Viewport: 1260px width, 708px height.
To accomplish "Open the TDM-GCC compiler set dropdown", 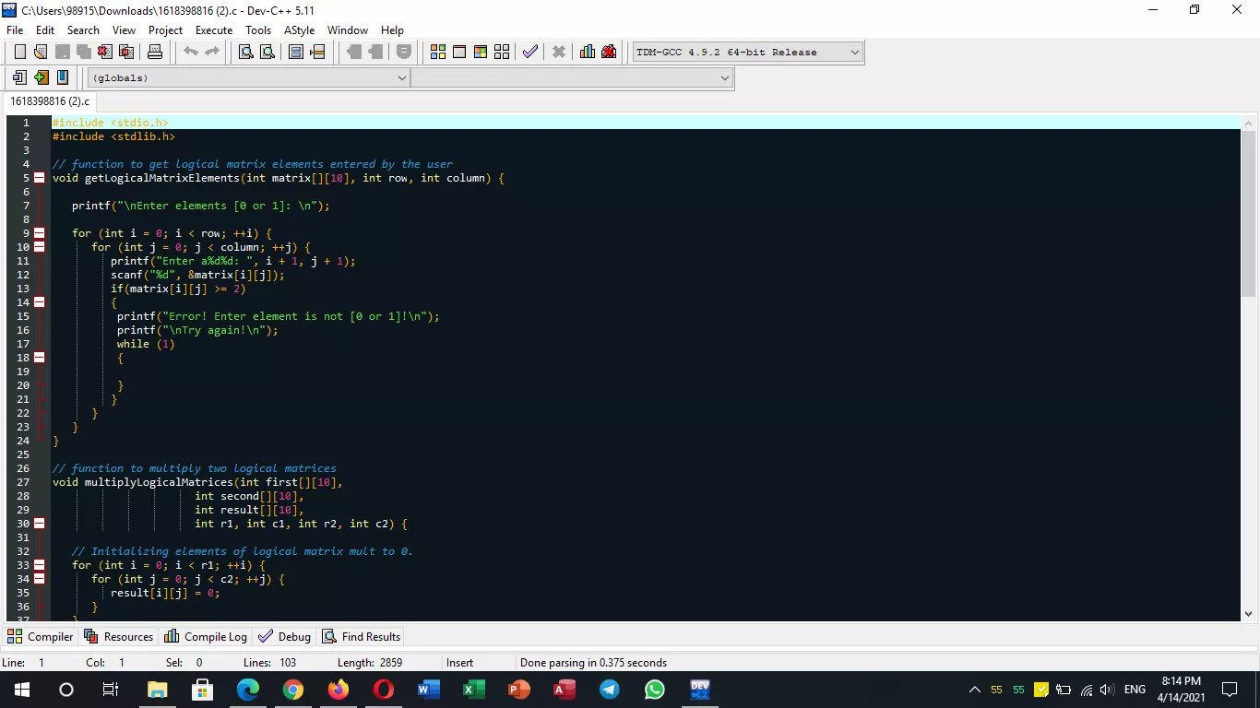I will (x=748, y=53).
